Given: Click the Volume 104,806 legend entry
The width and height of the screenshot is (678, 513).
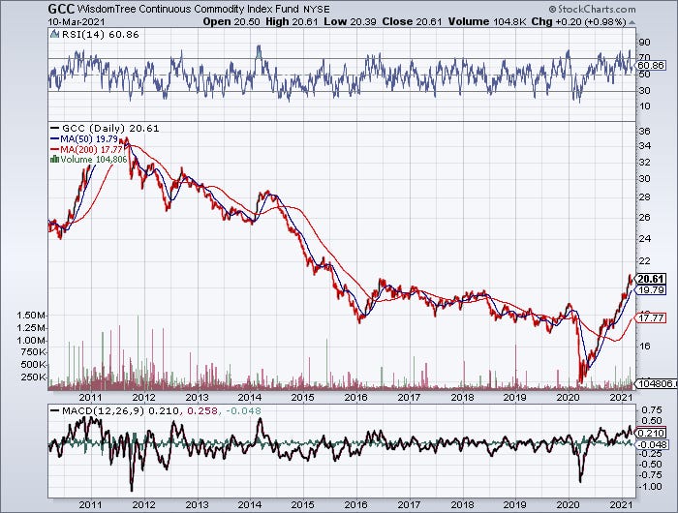Looking at the screenshot, I should [x=93, y=160].
